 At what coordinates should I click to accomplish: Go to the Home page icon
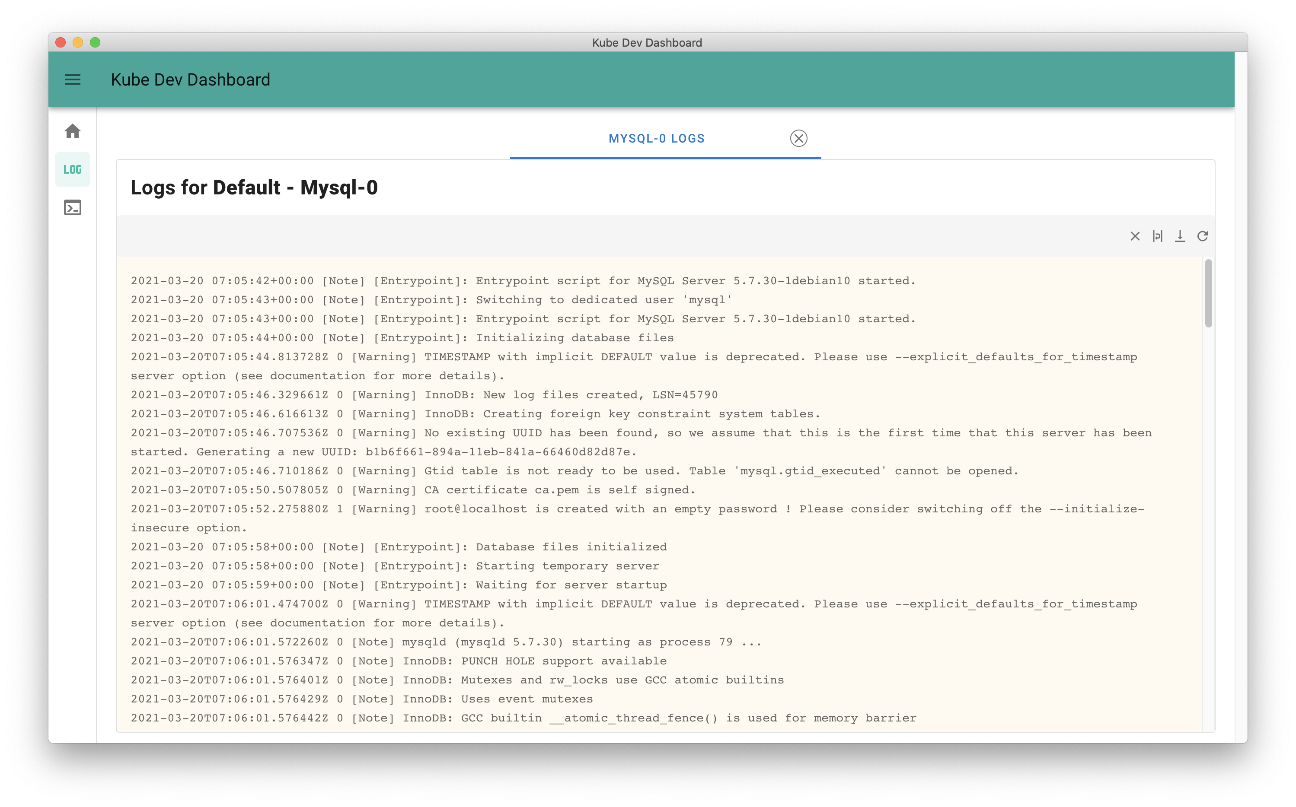(x=73, y=131)
